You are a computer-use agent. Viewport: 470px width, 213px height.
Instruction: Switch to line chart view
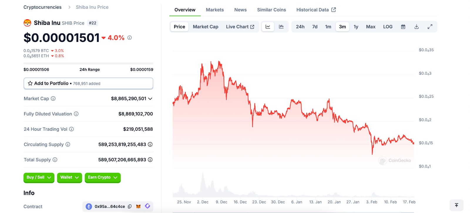pos(268,27)
